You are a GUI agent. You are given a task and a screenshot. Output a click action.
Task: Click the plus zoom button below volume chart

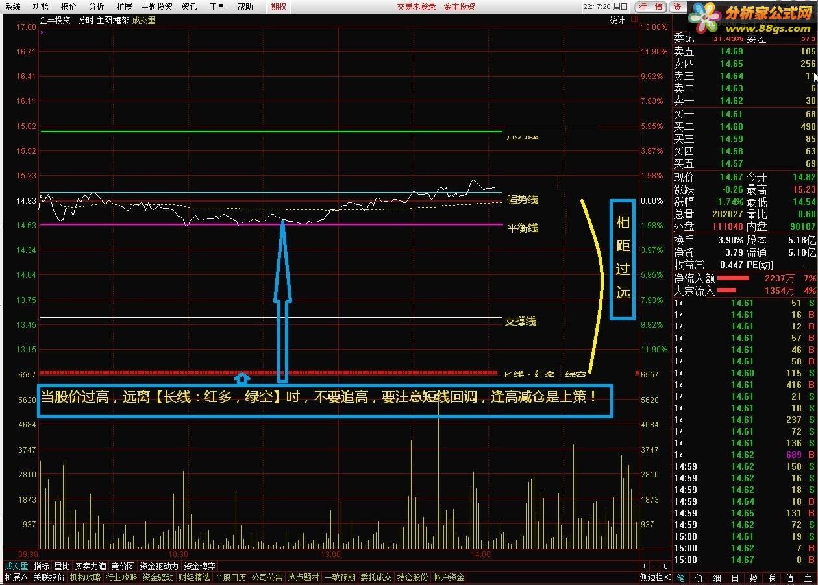pos(645,566)
